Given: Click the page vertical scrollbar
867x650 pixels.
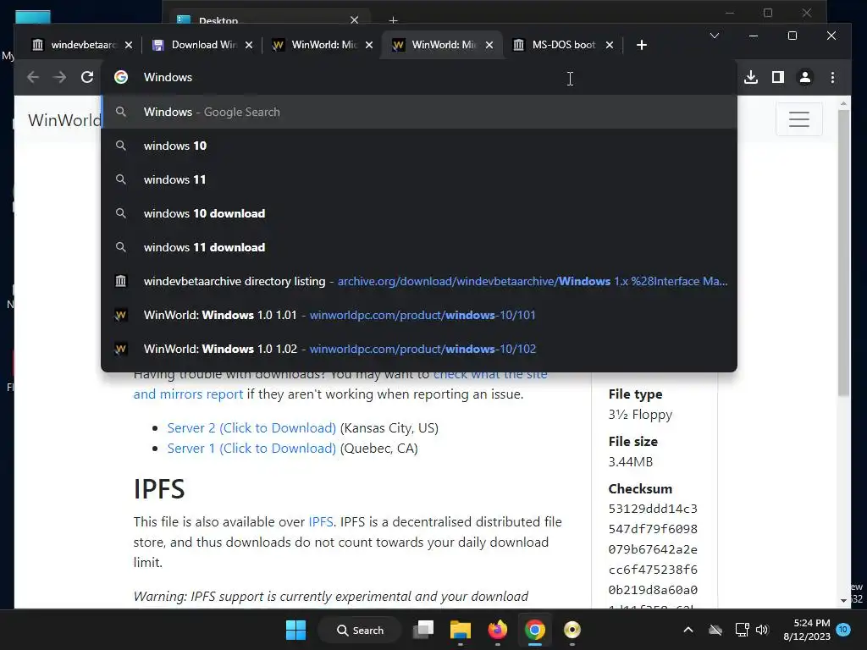Looking at the screenshot, I should click(843, 252).
